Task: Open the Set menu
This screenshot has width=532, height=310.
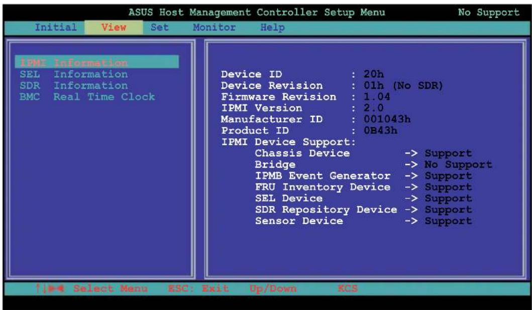Action: 159,27
